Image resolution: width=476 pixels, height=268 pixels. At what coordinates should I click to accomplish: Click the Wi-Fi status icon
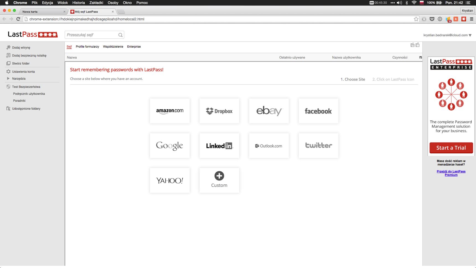(414, 3)
